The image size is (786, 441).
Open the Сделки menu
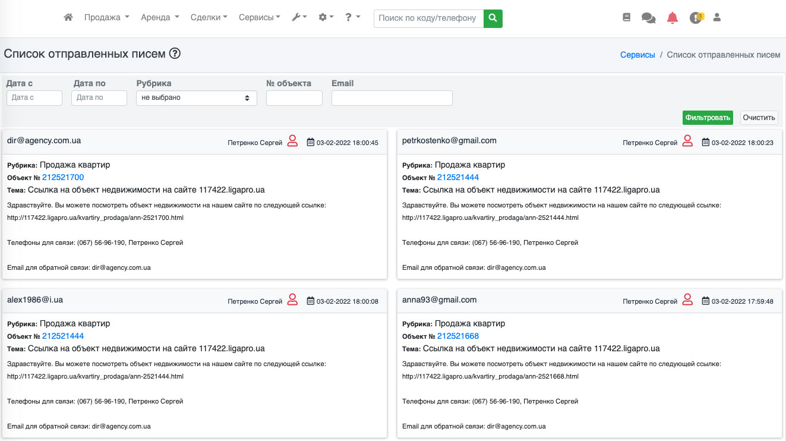pos(209,18)
